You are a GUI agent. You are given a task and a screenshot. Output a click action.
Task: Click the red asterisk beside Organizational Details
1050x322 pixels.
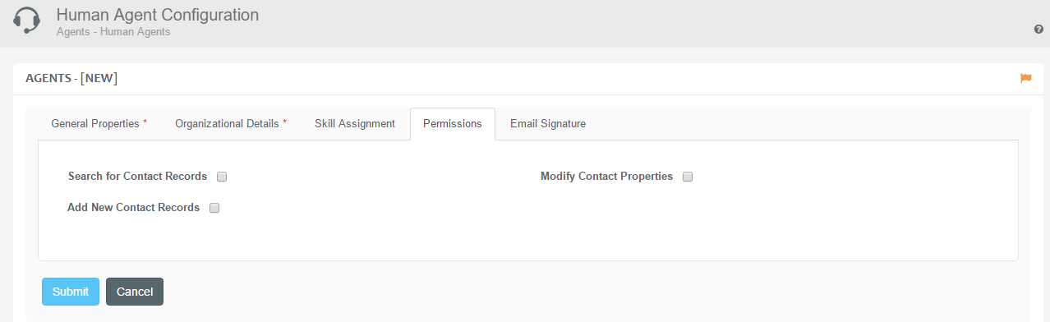285,122
